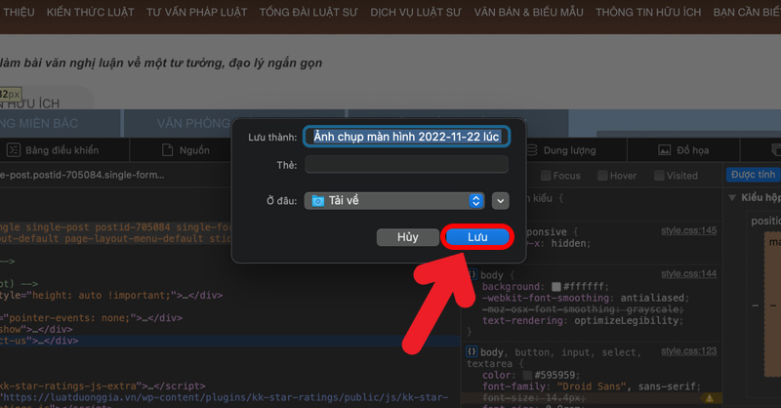Toggle the Visited pseudo-class checkbox
The width and height of the screenshot is (781, 408).
point(659,176)
